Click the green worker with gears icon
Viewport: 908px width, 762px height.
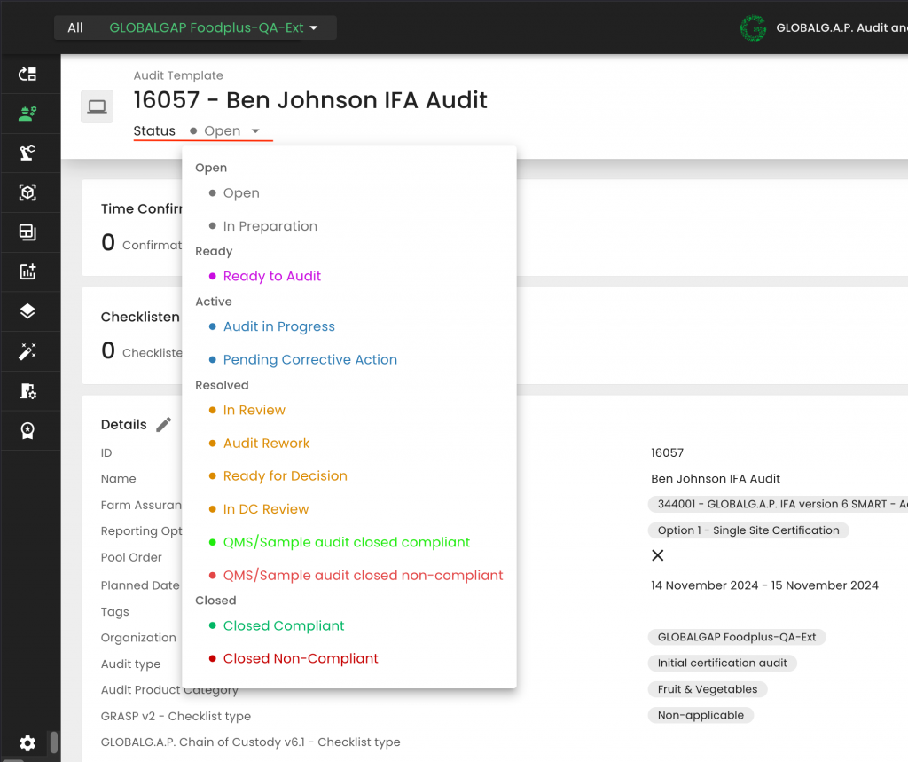[x=27, y=114]
